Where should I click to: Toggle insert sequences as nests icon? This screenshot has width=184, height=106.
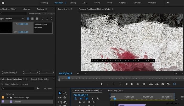[x=75, y=99]
